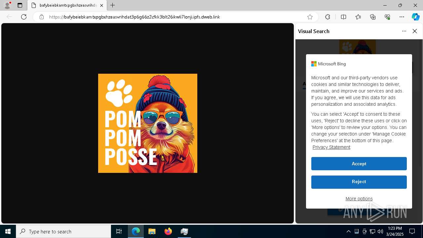
Task: Add this page to favorites star
Action: pyautogui.click(x=310, y=17)
